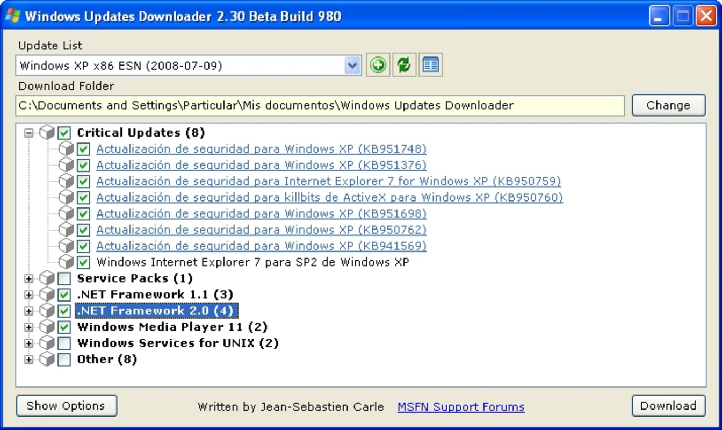Click the green add update list icon

coord(378,66)
